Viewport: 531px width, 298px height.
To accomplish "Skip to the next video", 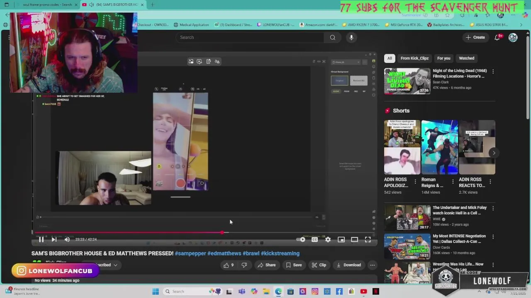I will click(54, 239).
